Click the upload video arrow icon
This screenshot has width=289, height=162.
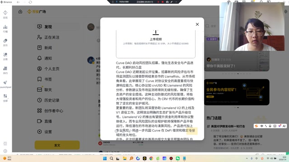[x=156, y=32]
